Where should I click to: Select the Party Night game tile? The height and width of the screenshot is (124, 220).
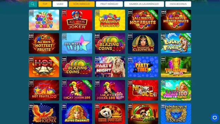point(110,67)
